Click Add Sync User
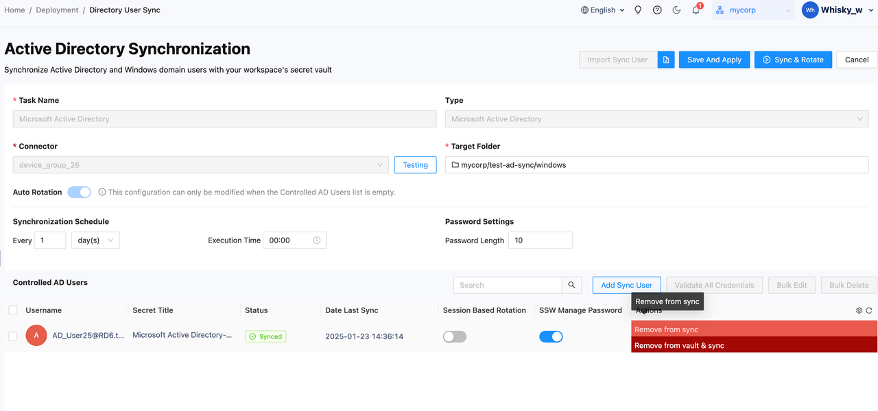The width and height of the screenshot is (878, 411). [627, 285]
